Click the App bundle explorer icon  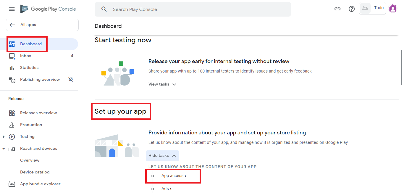coord(12,184)
